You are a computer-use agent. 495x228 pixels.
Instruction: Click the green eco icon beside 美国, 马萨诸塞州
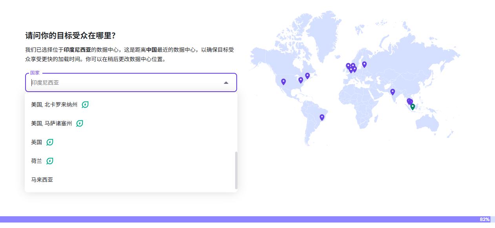(x=80, y=123)
